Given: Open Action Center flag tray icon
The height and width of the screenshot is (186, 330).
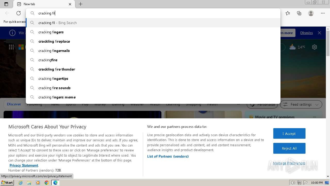Looking at the screenshot, I should [305, 183].
